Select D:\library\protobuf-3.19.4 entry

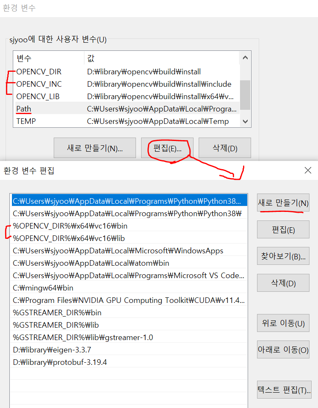(x=129, y=362)
